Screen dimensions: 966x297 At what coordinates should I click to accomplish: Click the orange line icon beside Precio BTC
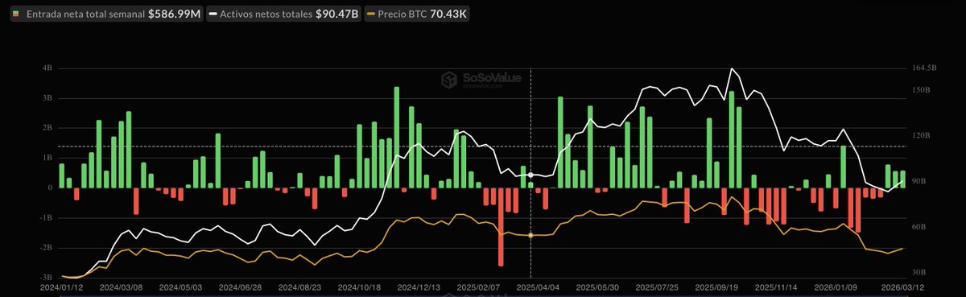point(371,14)
